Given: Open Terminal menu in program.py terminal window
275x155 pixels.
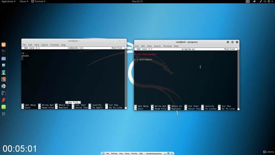Looking at the screenshot, I should (167, 46).
